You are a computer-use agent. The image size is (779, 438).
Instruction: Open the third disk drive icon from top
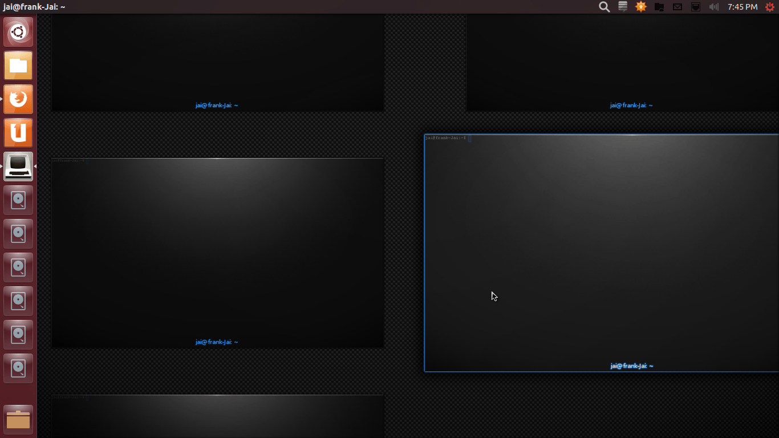coord(18,267)
